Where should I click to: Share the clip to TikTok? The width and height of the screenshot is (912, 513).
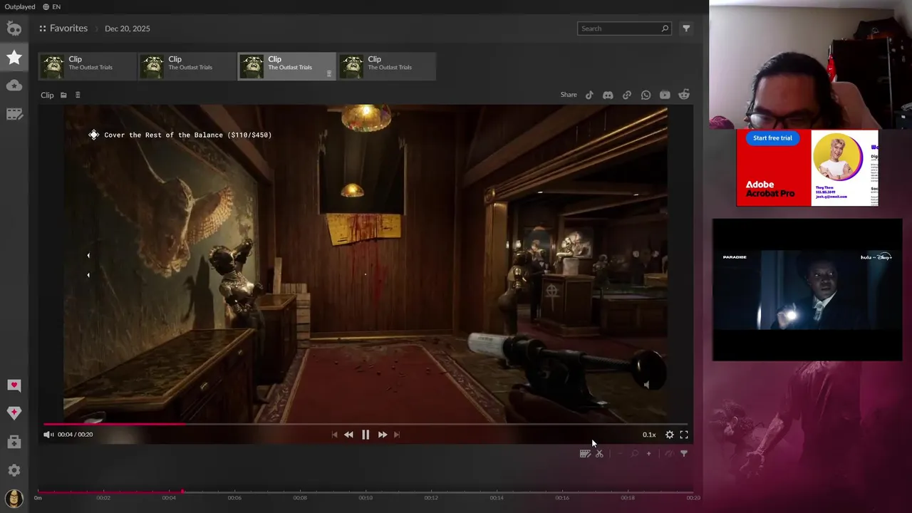589,95
